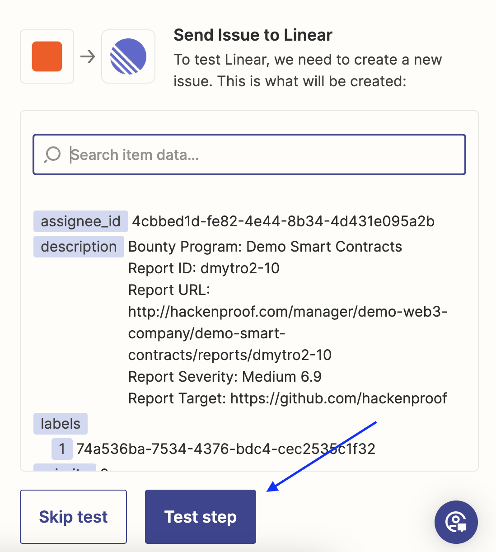Screen dimensions: 496x552
Task: Click the label ID value 74a536ba
Action: (226, 449)
